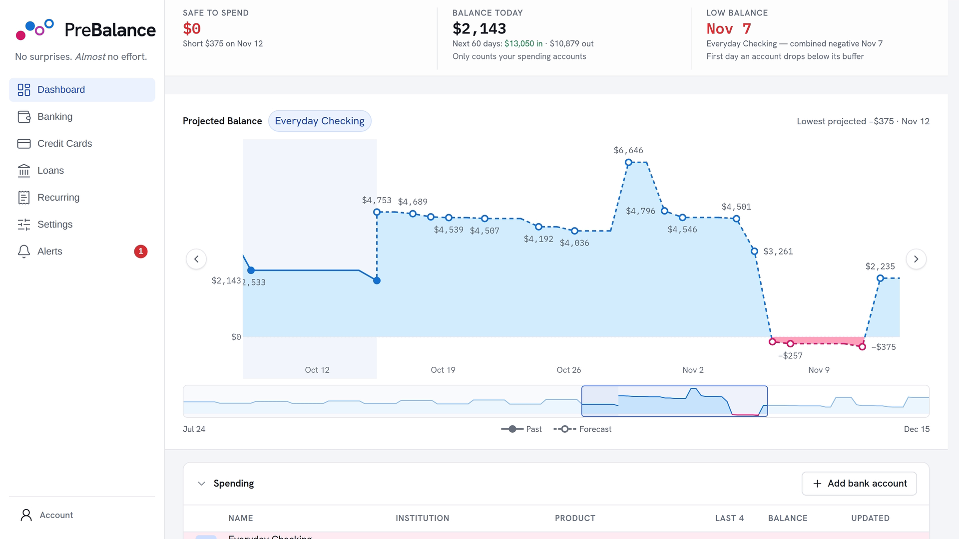Click the Safe to Spend $0 amount
The width and height of the screenshot is (959, 539).
[192, 29]
